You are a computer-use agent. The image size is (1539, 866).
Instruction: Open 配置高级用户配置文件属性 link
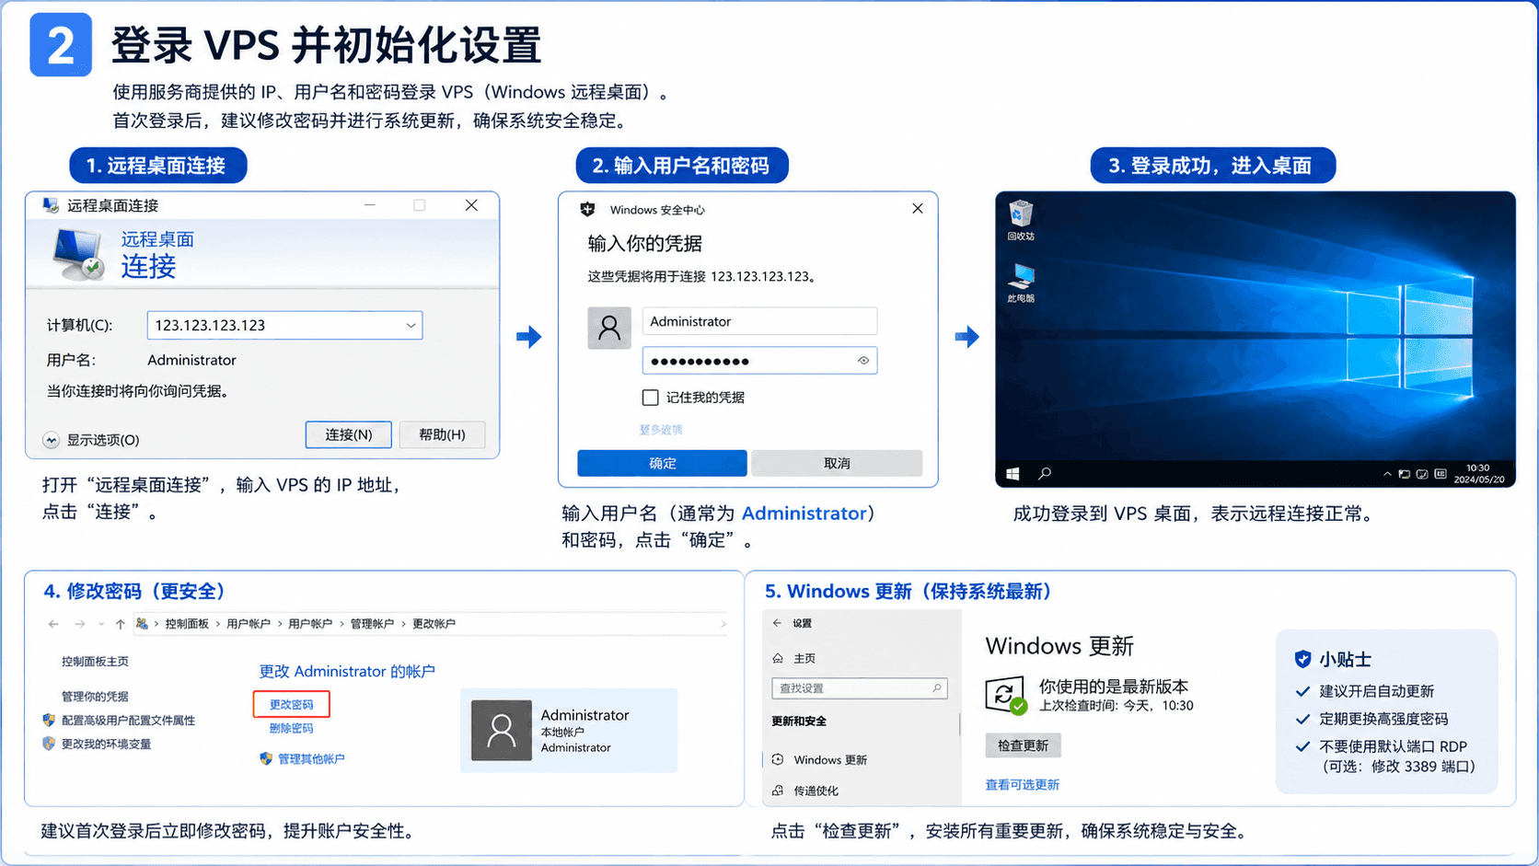pos(128,721)
